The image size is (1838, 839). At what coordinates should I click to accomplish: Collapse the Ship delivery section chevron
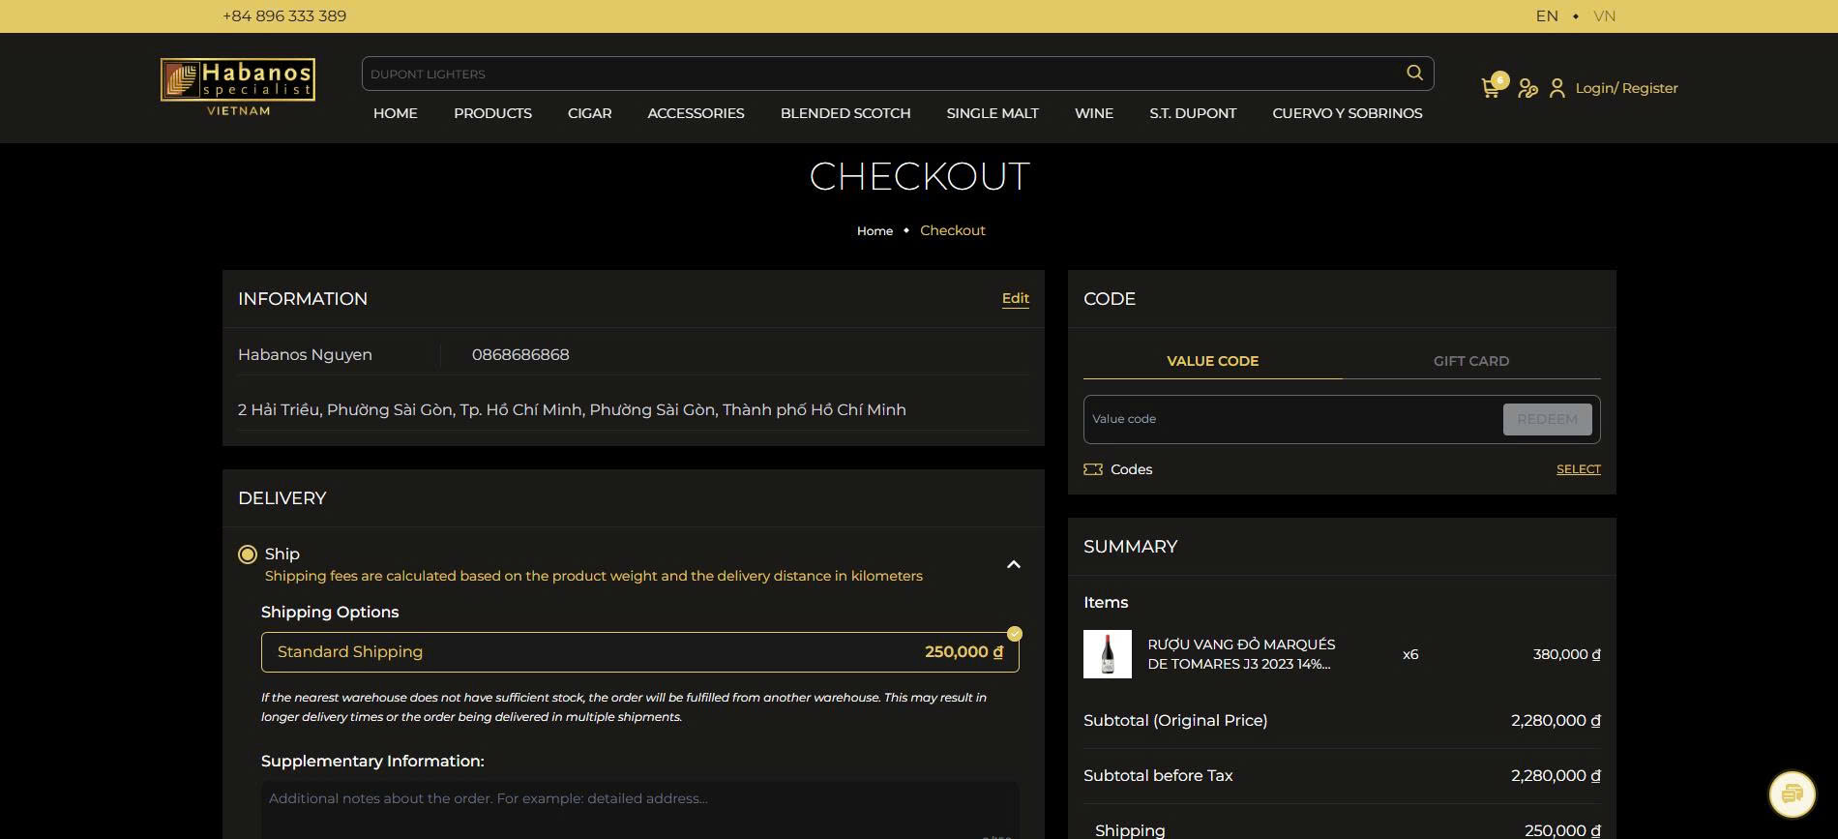click(x=1014, y=564)
